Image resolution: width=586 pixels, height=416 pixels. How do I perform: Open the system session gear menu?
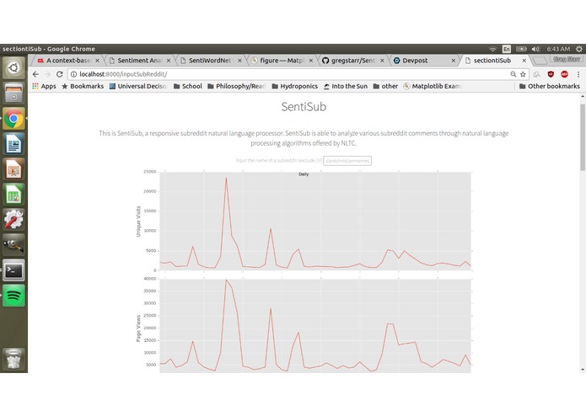(579, 49)
